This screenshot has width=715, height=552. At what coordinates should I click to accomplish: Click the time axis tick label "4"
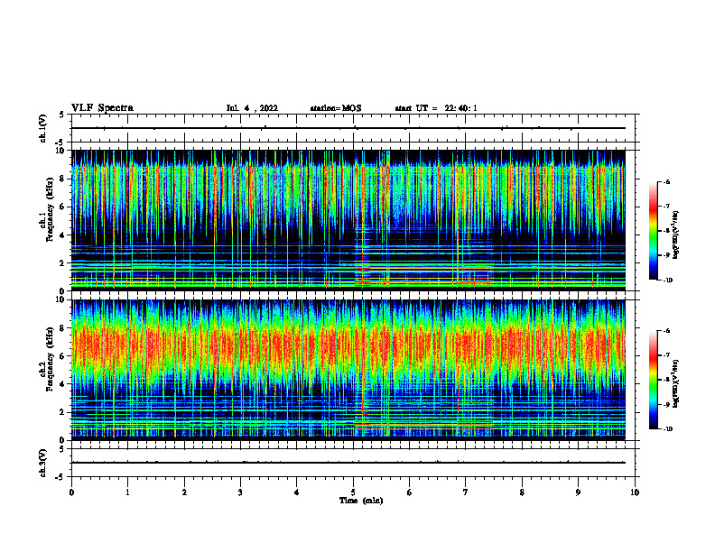(x=297, y=492)
